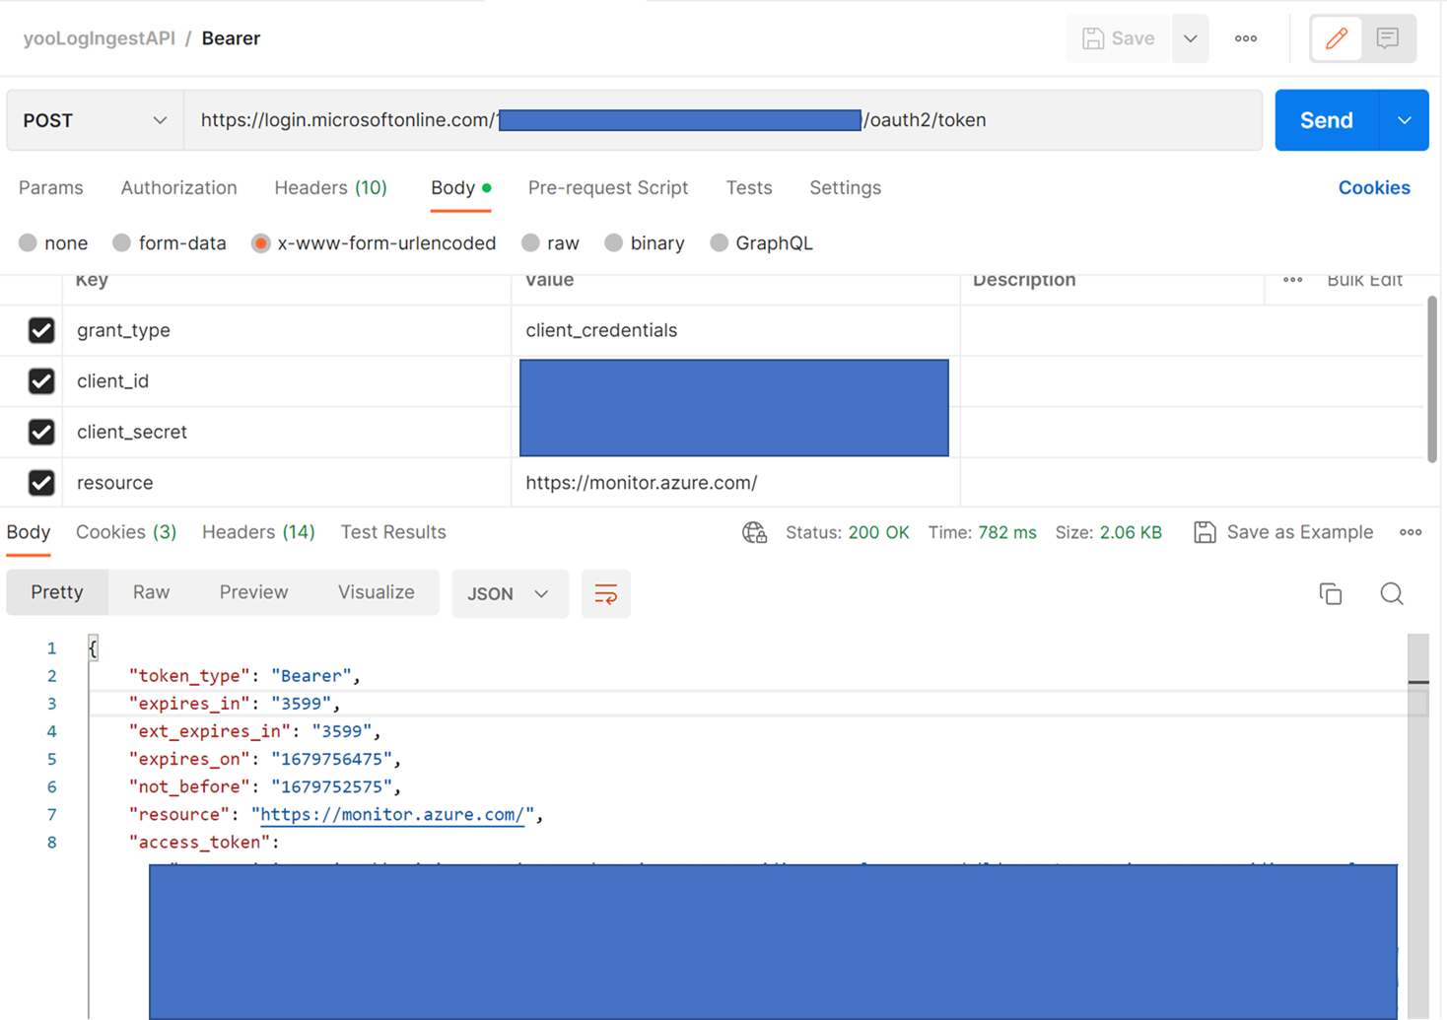Click the Send button

coord(1325,119)
